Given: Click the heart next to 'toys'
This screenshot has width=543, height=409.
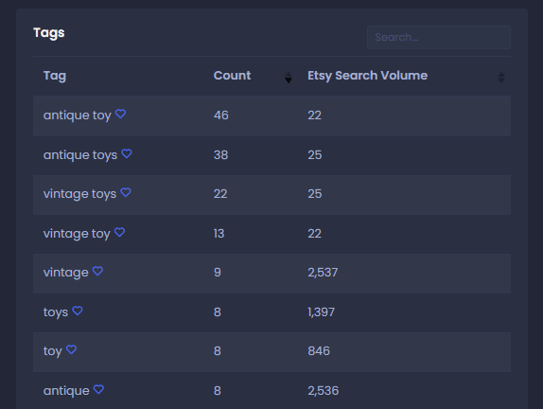Looking at the screenshot, I should click(x=78, y=311).
